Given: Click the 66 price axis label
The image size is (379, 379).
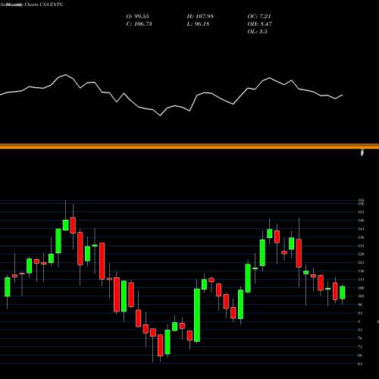Looking at the screenshot, I should pyautogui.click(x=360, y=356).
